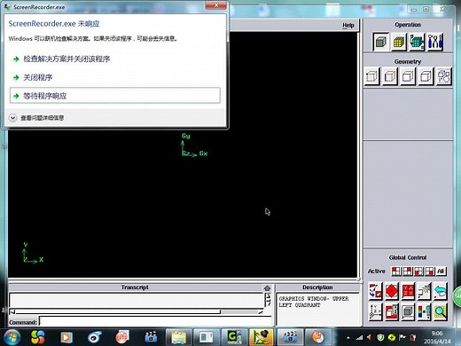Click into the Command input field
Image resolution: width=461 pixels, height=346 pixels.
pos(155,322)
